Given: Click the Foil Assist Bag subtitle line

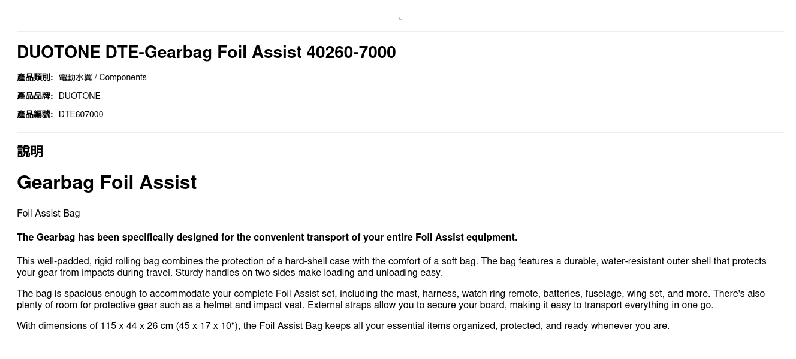Looking at the screenshot, I should (48, 214).
